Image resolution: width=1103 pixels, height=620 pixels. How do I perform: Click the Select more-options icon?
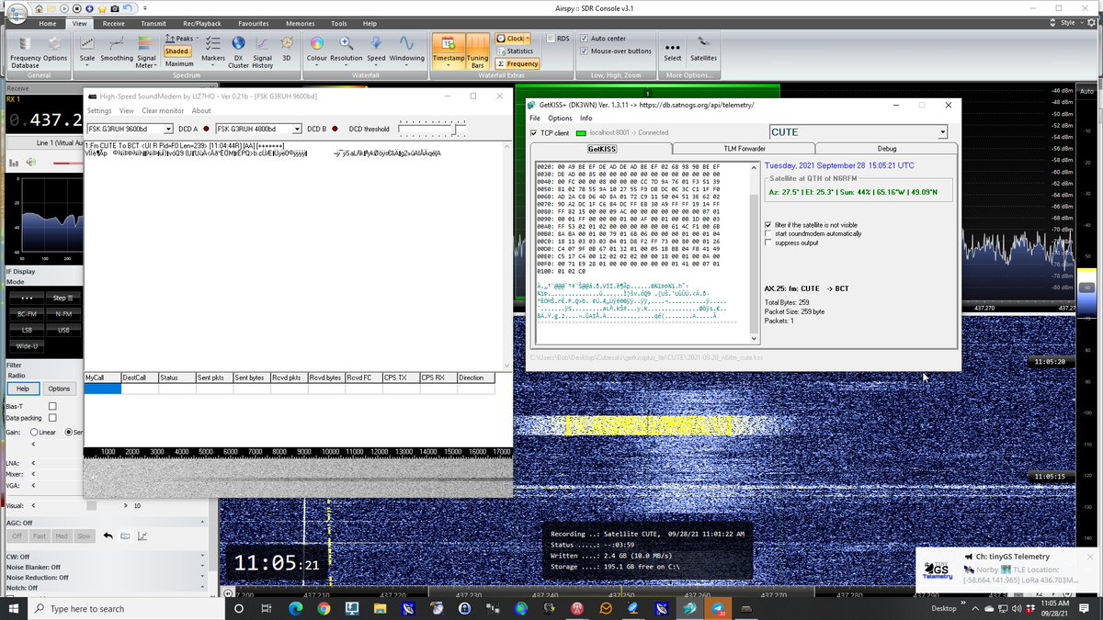coord(673,50)
